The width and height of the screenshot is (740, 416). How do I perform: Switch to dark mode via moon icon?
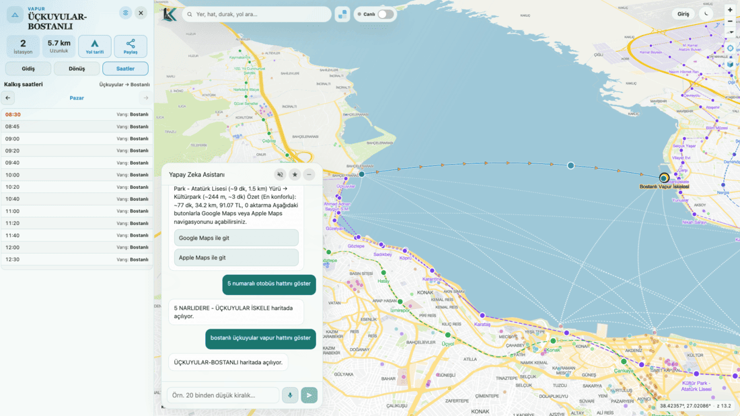706,13
